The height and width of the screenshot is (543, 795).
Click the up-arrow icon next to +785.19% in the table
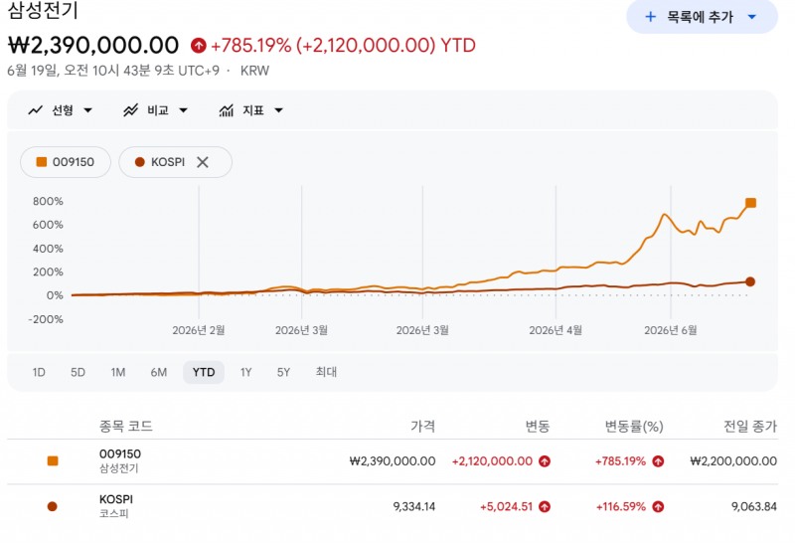pyautogui.click(x=658, y=461)
